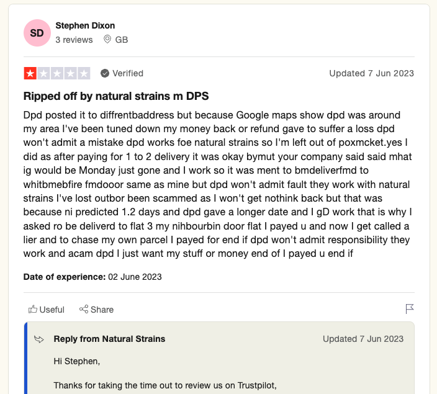Click the thumbs-up Useful icon
This screenshot has height=394, width=437.
coord(33,309)
